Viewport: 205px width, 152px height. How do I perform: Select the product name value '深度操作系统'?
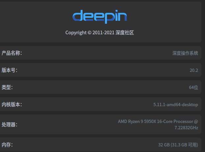(x=185, y=53)
